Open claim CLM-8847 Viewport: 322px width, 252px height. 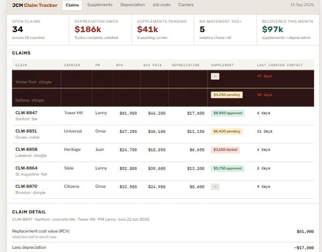coord(26,113)
